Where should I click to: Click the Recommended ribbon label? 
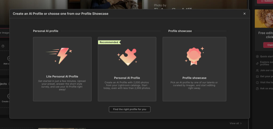(109, 42)
